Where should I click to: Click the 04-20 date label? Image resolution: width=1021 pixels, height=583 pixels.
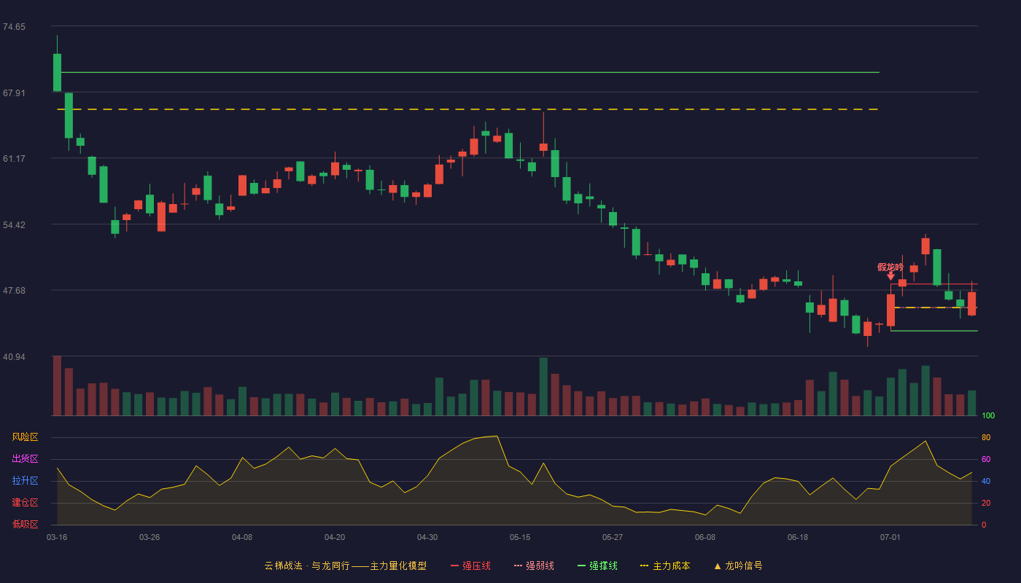335,537
